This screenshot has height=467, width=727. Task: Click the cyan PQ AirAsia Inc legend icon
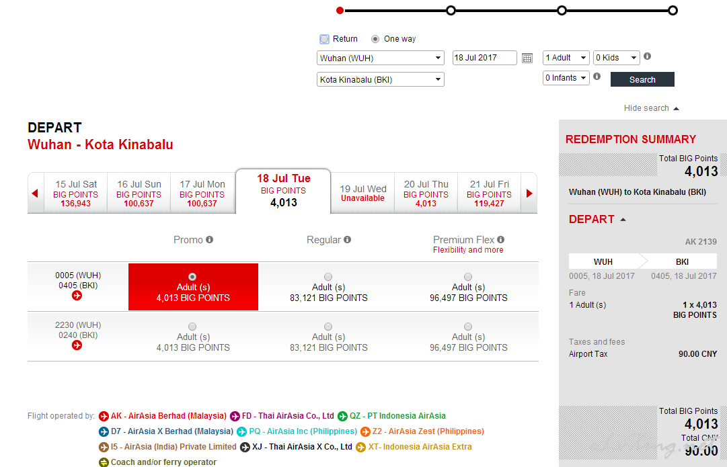[241, 432]
